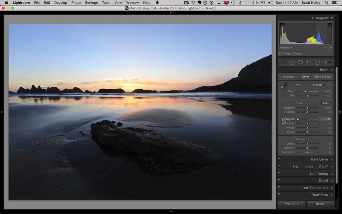
Task: Set treatment to Black & White
Action: 323,76
